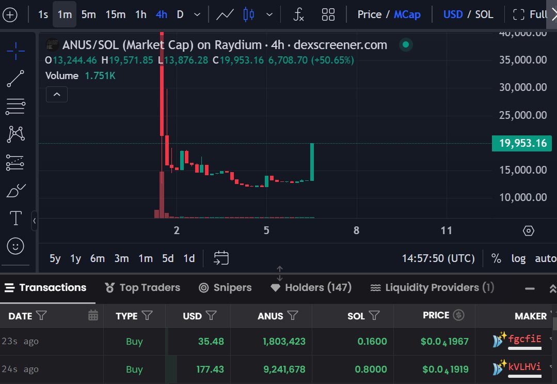
Task: Minimize the transactions panel
Action: tap(530, 288)
